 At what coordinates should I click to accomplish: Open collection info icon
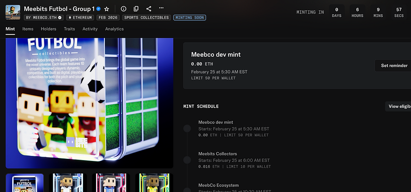(x=123, y=9)
